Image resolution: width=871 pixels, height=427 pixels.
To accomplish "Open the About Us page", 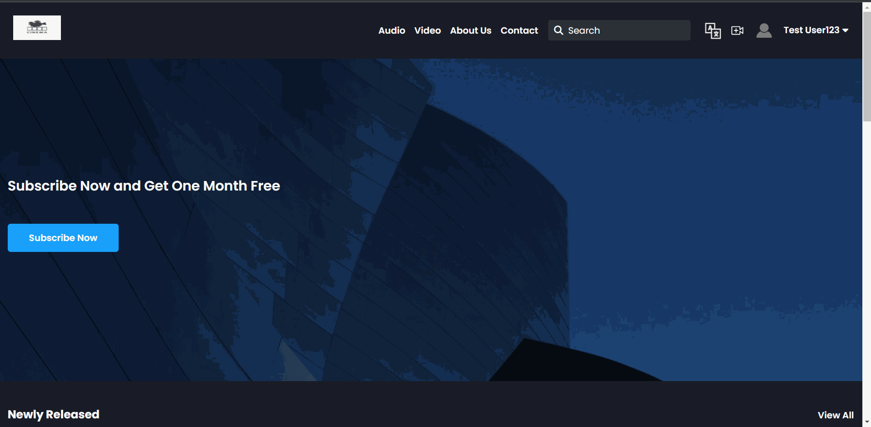I will pos(471,30).
